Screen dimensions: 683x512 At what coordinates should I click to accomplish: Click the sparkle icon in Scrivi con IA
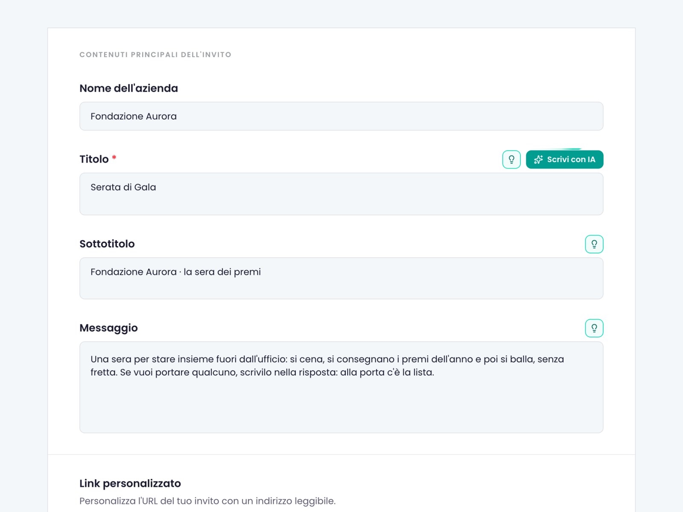point(538,160)
